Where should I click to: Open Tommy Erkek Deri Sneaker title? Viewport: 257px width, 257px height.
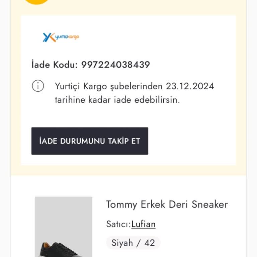point(167,204)
